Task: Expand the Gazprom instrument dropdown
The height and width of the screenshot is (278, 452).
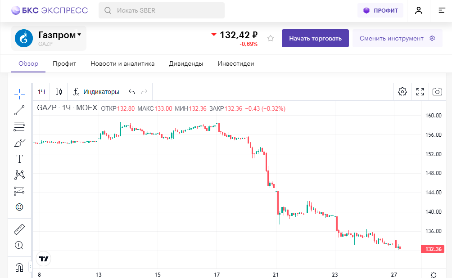Action: click(x=79, y=35)
